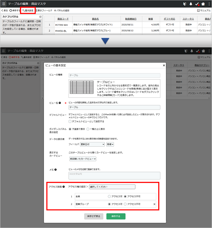Open hamburger menu in top screenshot header
This screenshot has height=228, width=212.
tap(4, 4)
